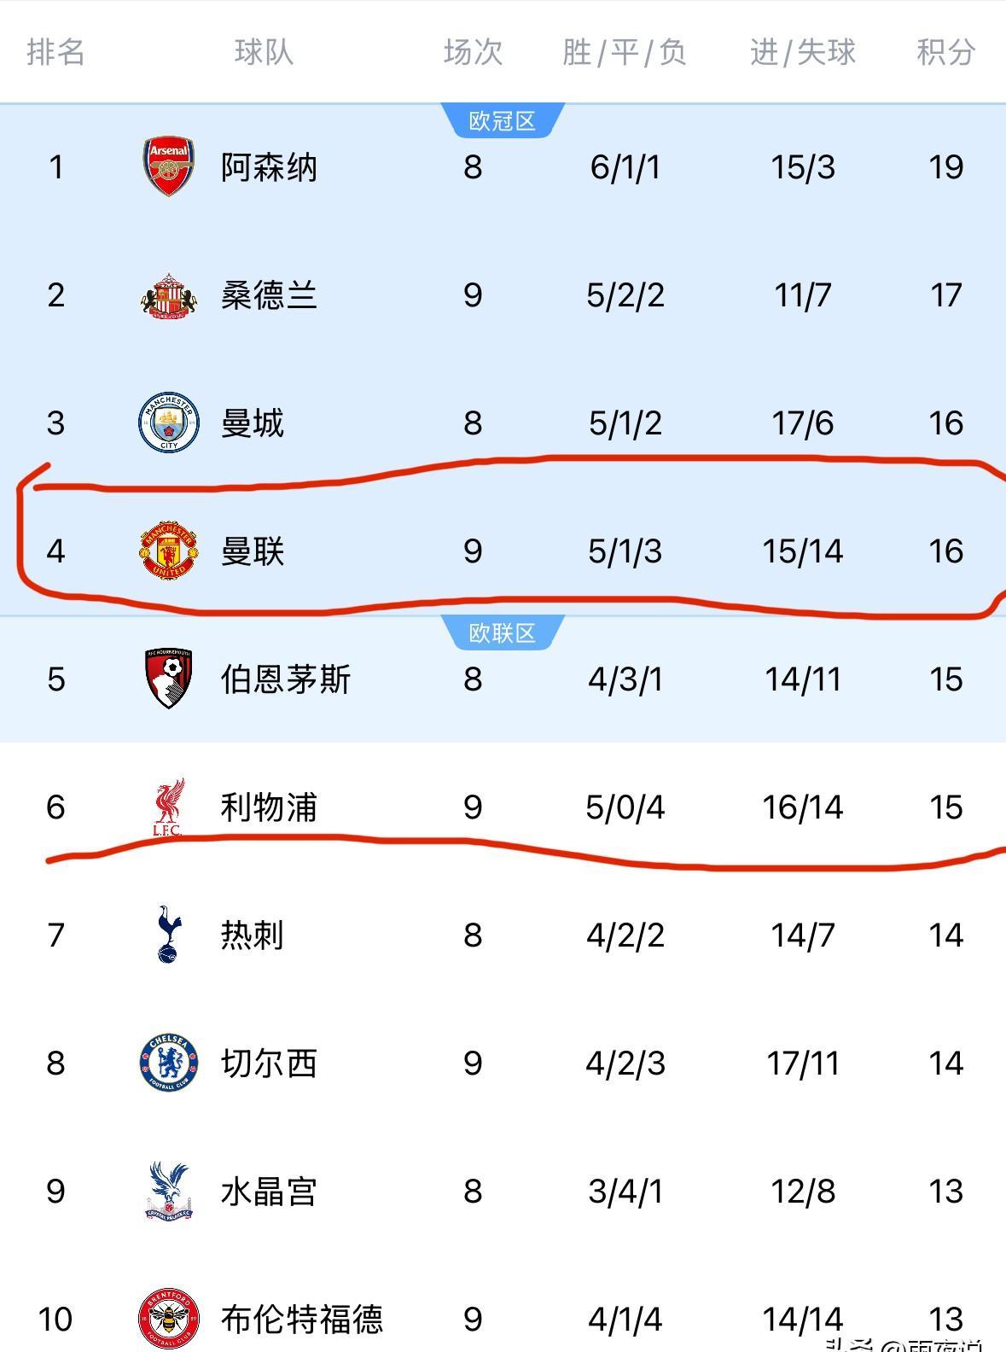Tap the Bournemouth club badge
1006x1352 pixels.
click(169, 679)
